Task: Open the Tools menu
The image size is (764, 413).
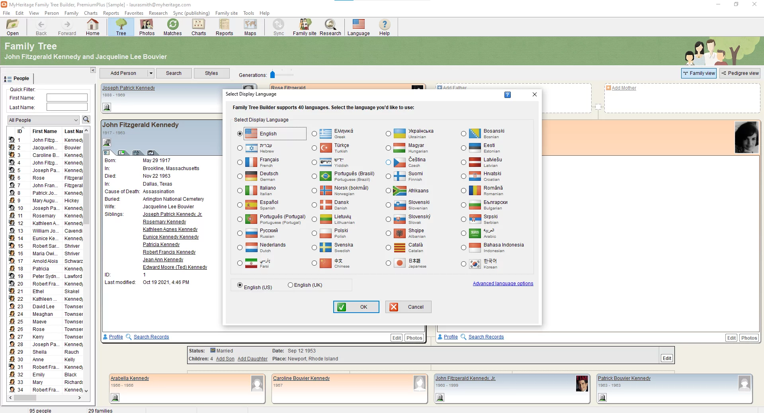Action: pyautogui.click(x=248, y=13)
